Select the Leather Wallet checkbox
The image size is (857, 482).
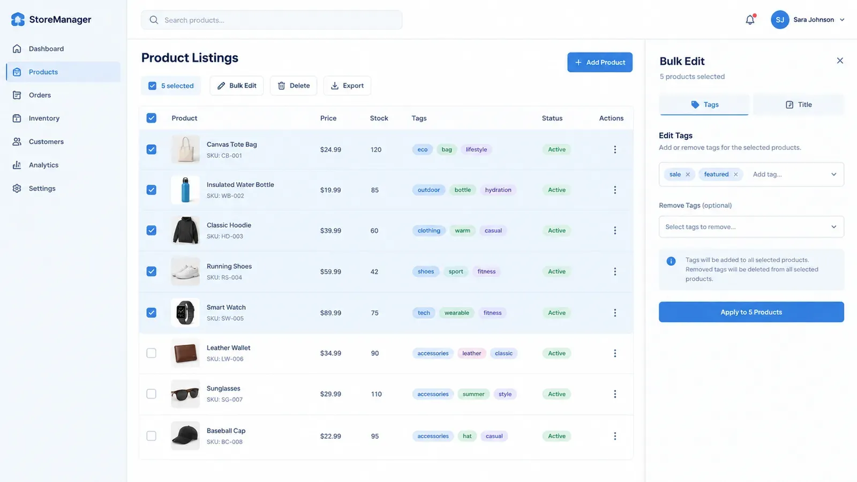tap(152, 353)
